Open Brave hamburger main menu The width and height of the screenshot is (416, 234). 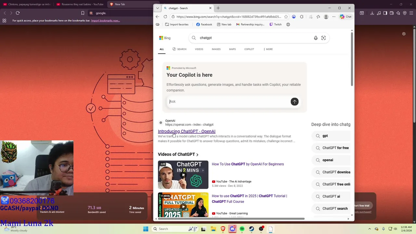pos(411,13)
